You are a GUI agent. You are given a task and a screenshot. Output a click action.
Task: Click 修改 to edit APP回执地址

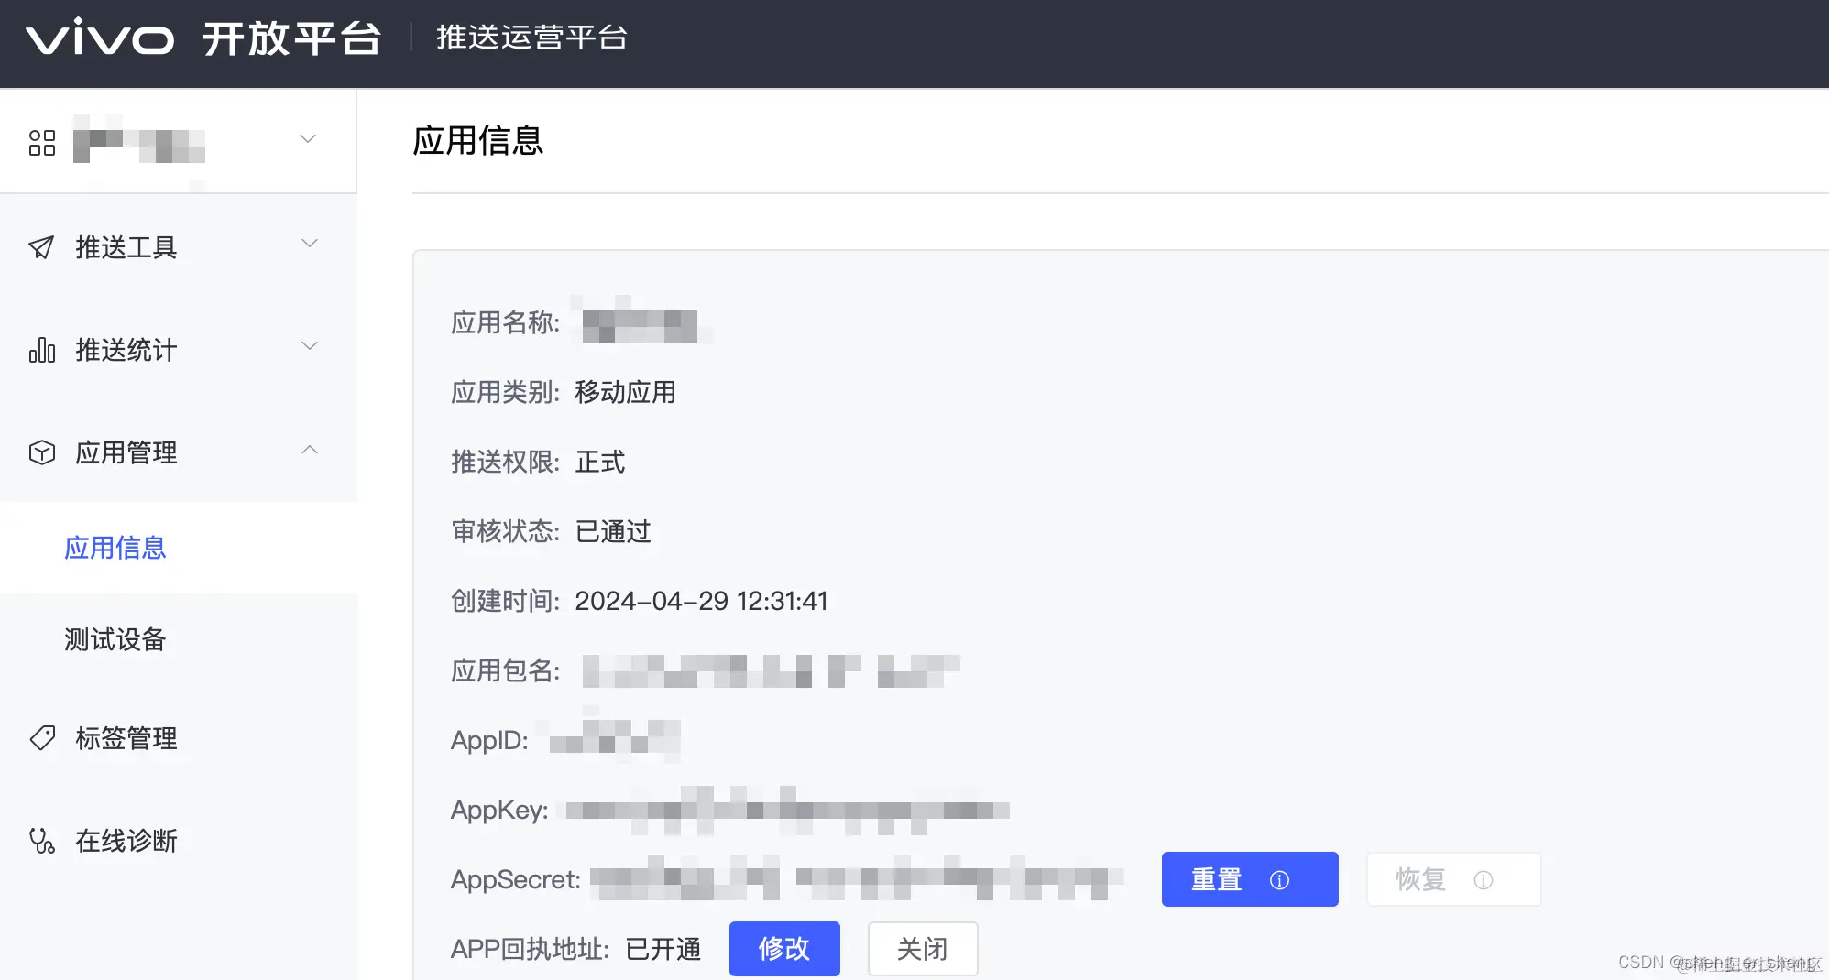click(x=784, y=949)
